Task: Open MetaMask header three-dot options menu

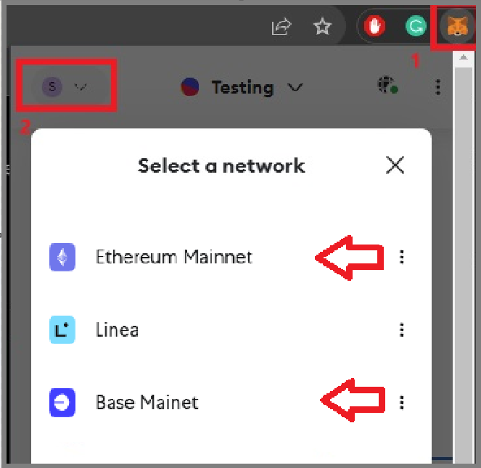Action: pyautogui.click(x=438, y=87)
